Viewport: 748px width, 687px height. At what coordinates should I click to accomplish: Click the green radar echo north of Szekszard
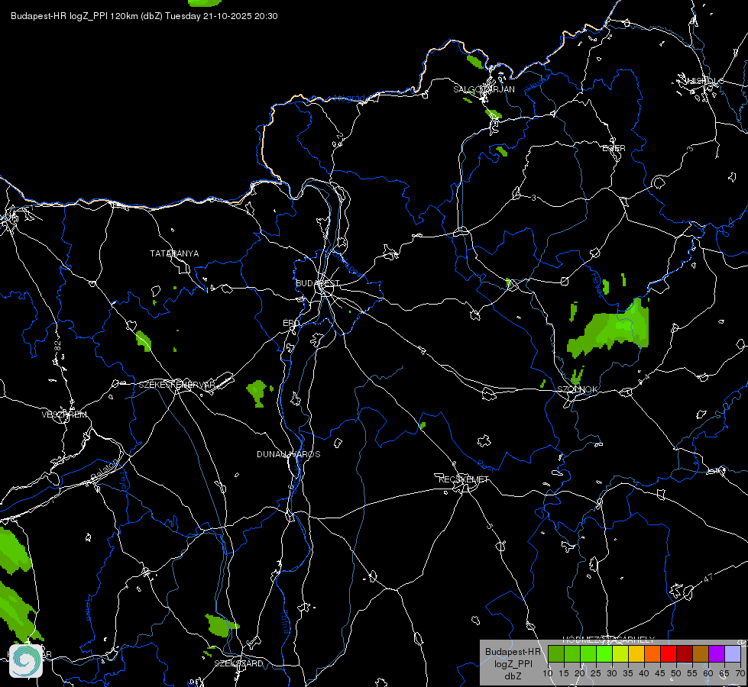[x=221, y=625]
